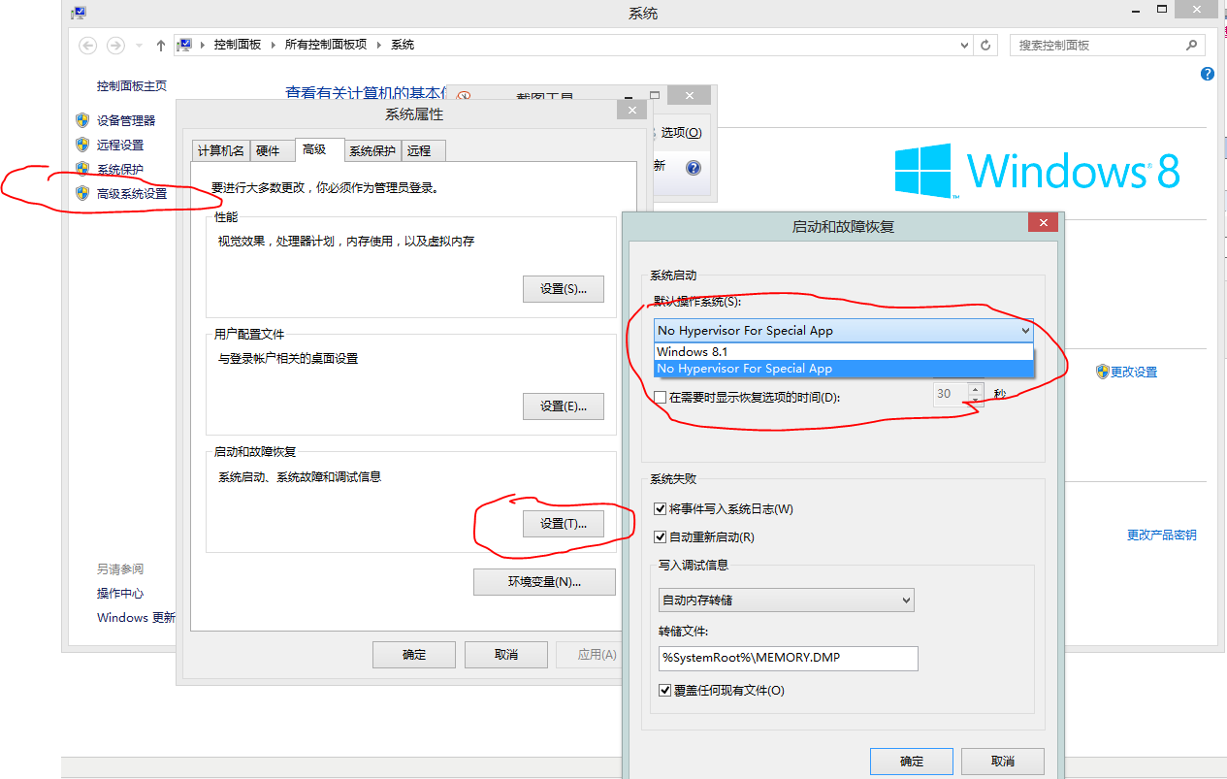Image resolution: width=1227 pixels, height=779 pixels.
Task: Click the system window title bar icon
Action: pyautogui.click(x=79, y=13)
